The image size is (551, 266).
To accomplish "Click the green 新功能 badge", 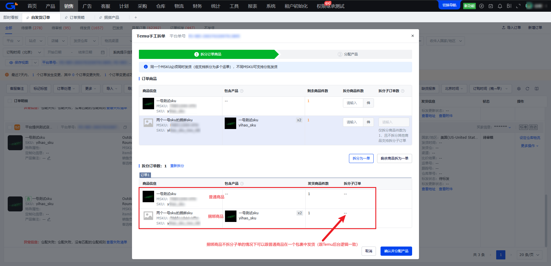I will (x=469, y=6).
